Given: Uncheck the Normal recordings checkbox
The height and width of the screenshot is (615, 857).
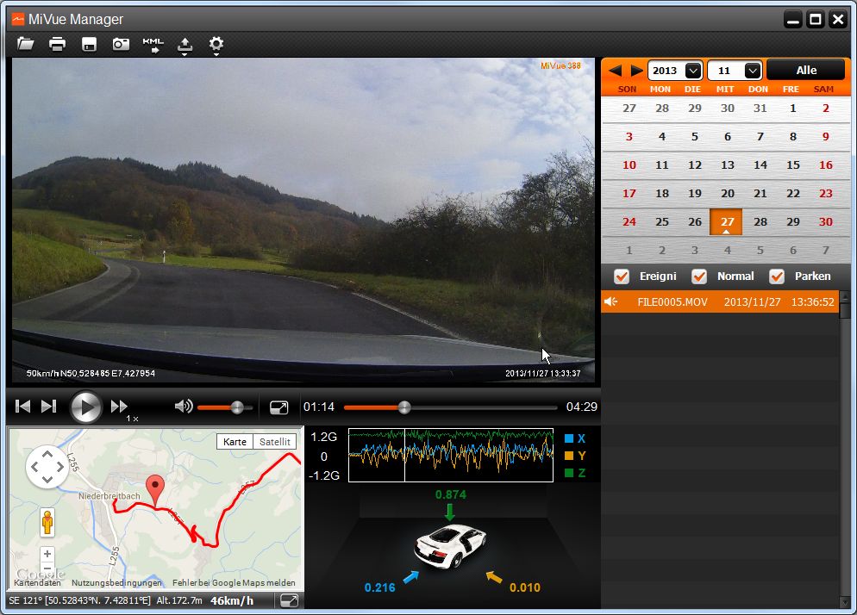Looking at the screenshot, I should click(699, 276).
